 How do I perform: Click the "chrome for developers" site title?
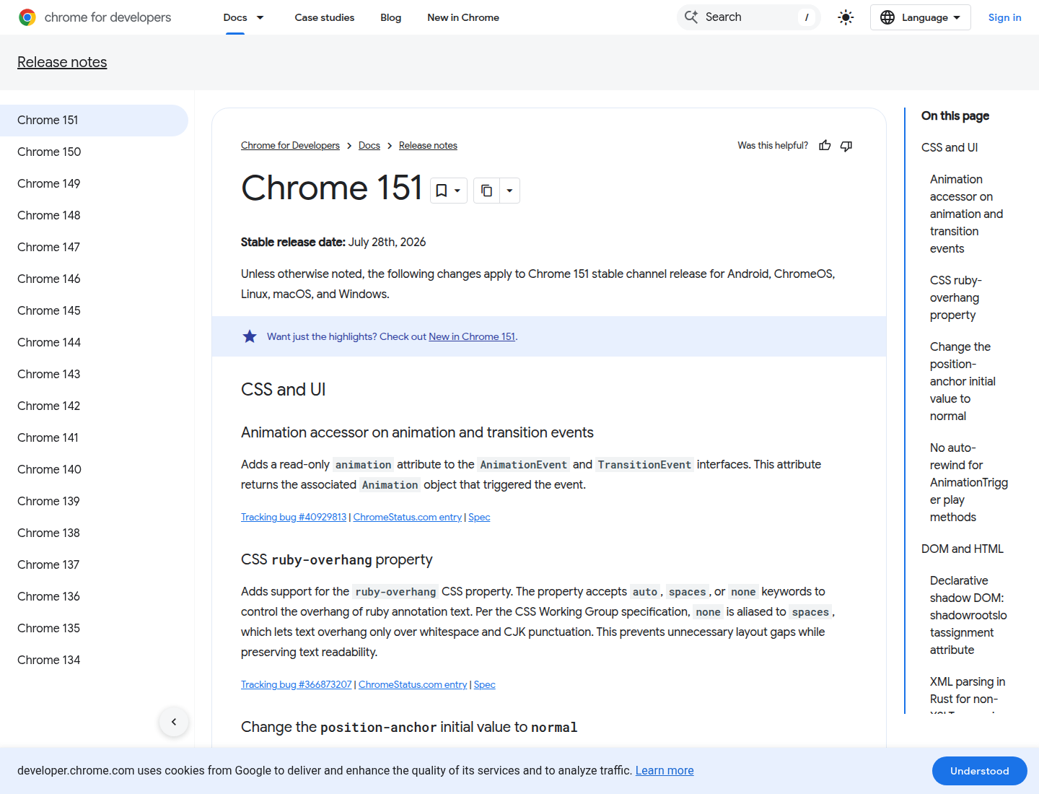coord(108,17)
